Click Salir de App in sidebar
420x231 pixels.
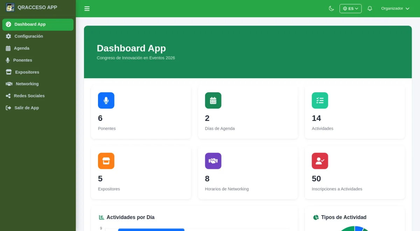pyautogui.click(x=38, y=108)
